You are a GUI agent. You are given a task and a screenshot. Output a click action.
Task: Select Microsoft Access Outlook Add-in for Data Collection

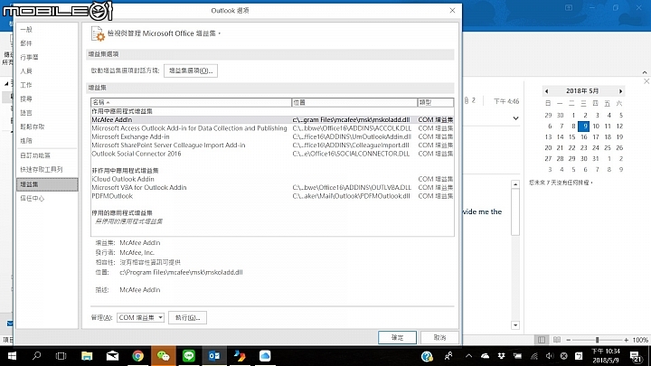pos(272,128)
